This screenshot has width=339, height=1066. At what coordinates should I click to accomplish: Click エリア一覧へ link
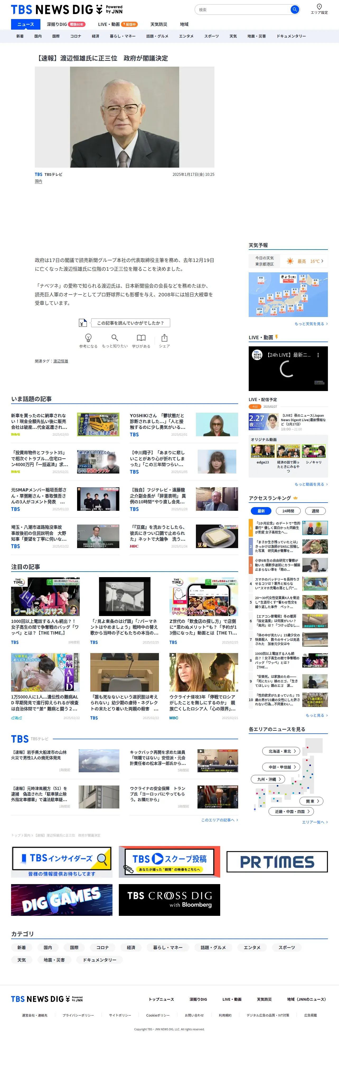point(315,822)
